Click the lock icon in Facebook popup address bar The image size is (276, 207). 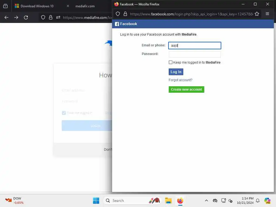pos(125,14)
